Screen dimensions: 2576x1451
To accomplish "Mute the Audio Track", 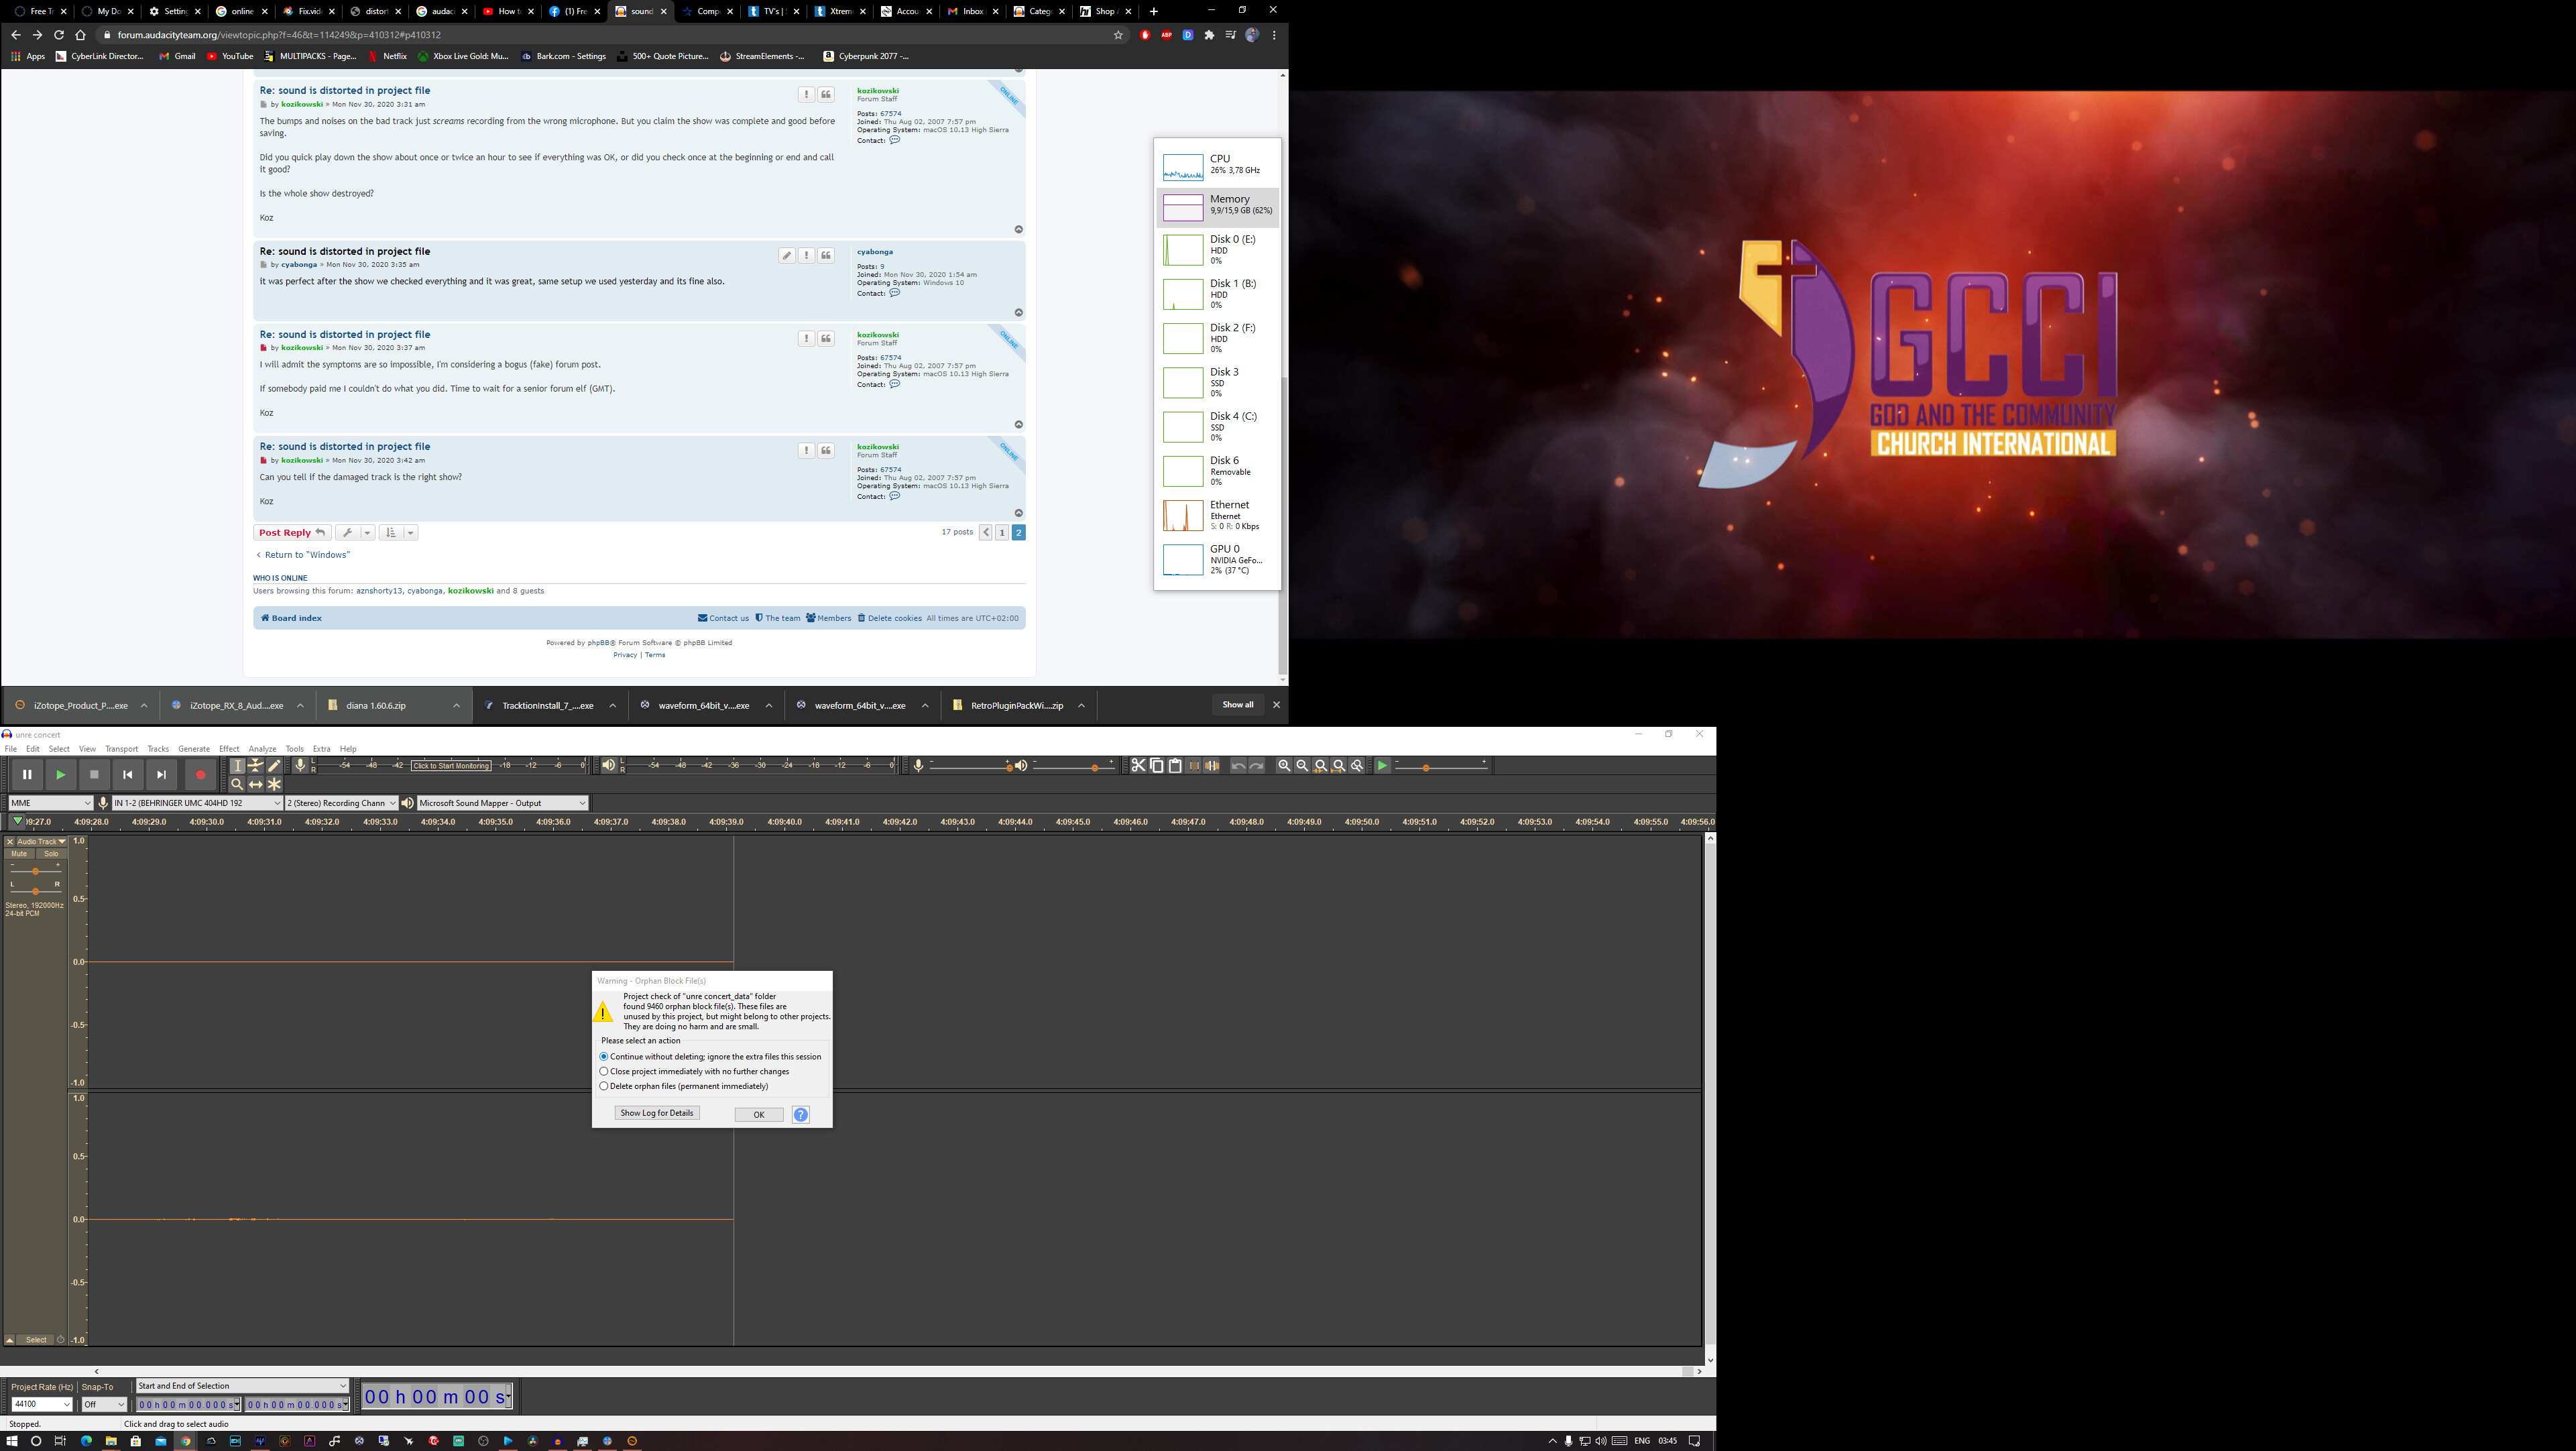I will click(x=19, y=854).
